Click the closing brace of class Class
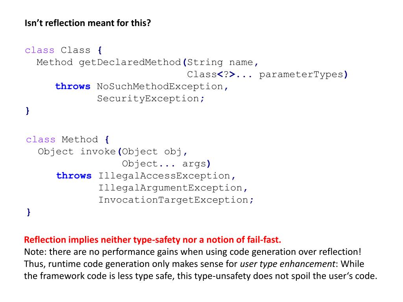403x302 pixels. [28, 110]
